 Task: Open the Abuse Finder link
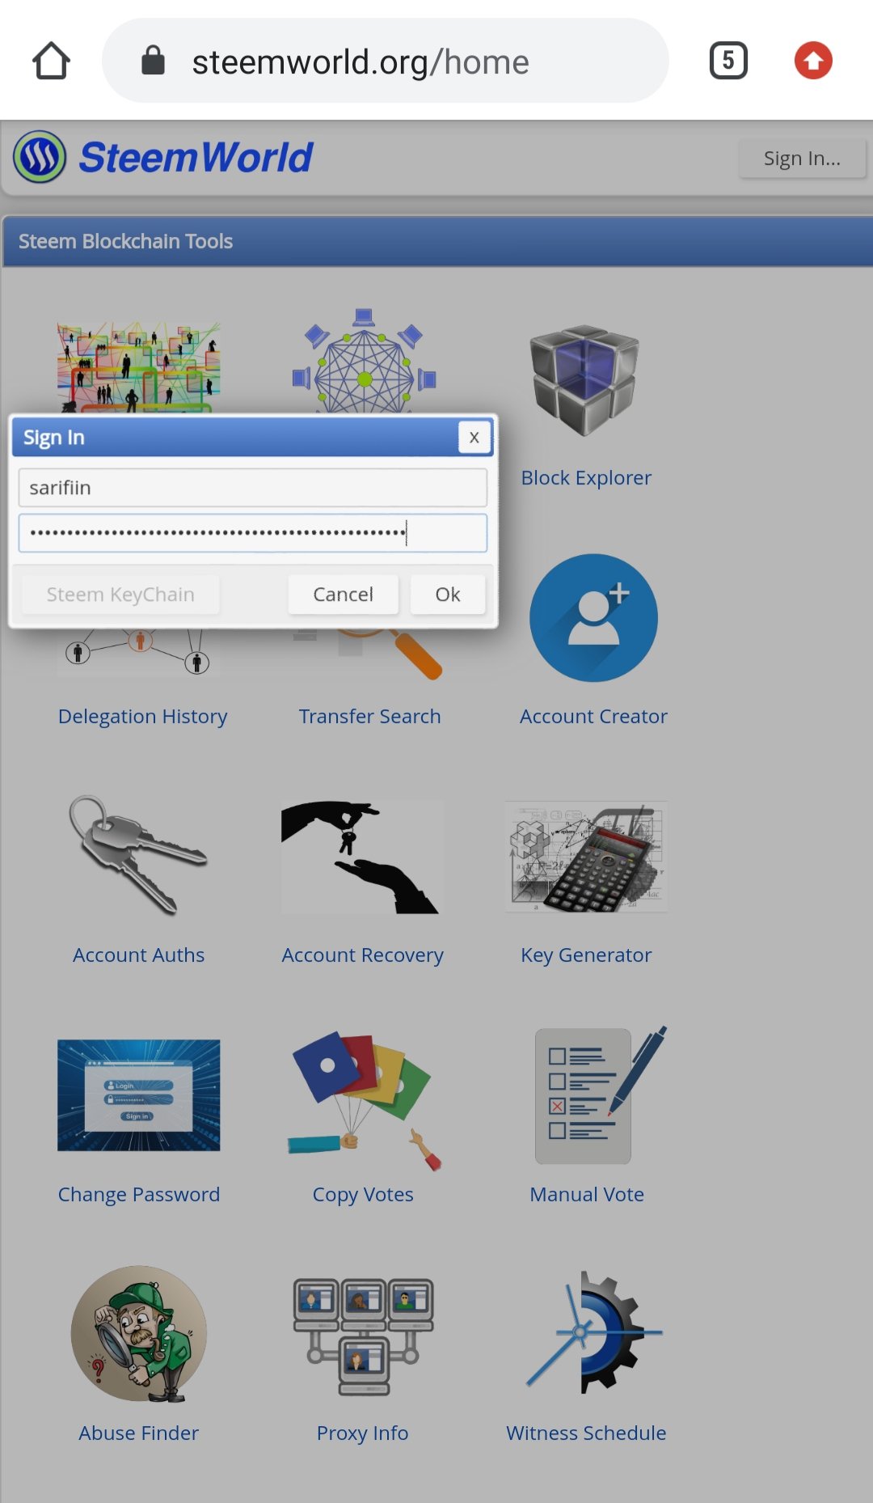[138, 1433]
